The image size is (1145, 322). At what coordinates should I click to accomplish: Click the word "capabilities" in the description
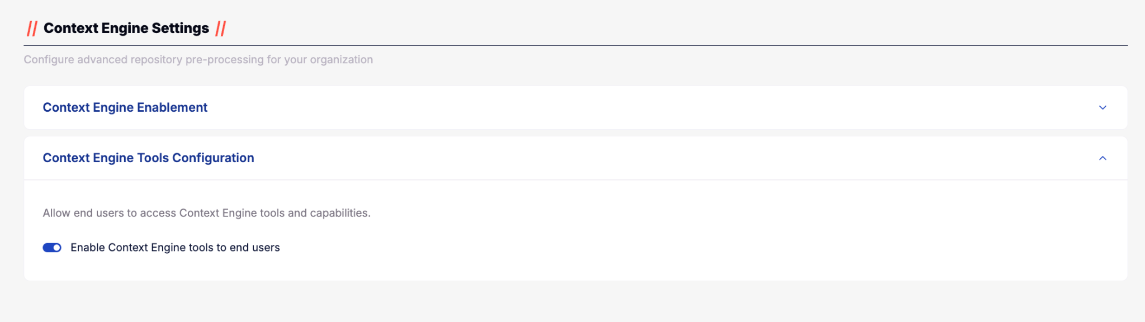pyautogui.click(x=339, y=213)
